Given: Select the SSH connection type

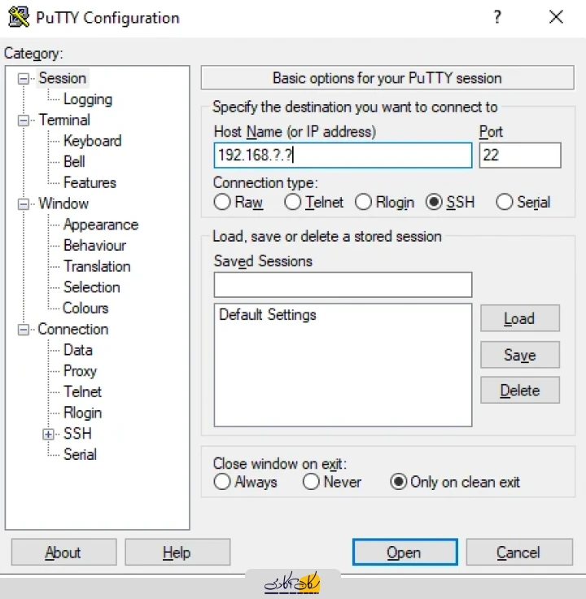Looking at the screenshot, I should click(x=435, y=203).
